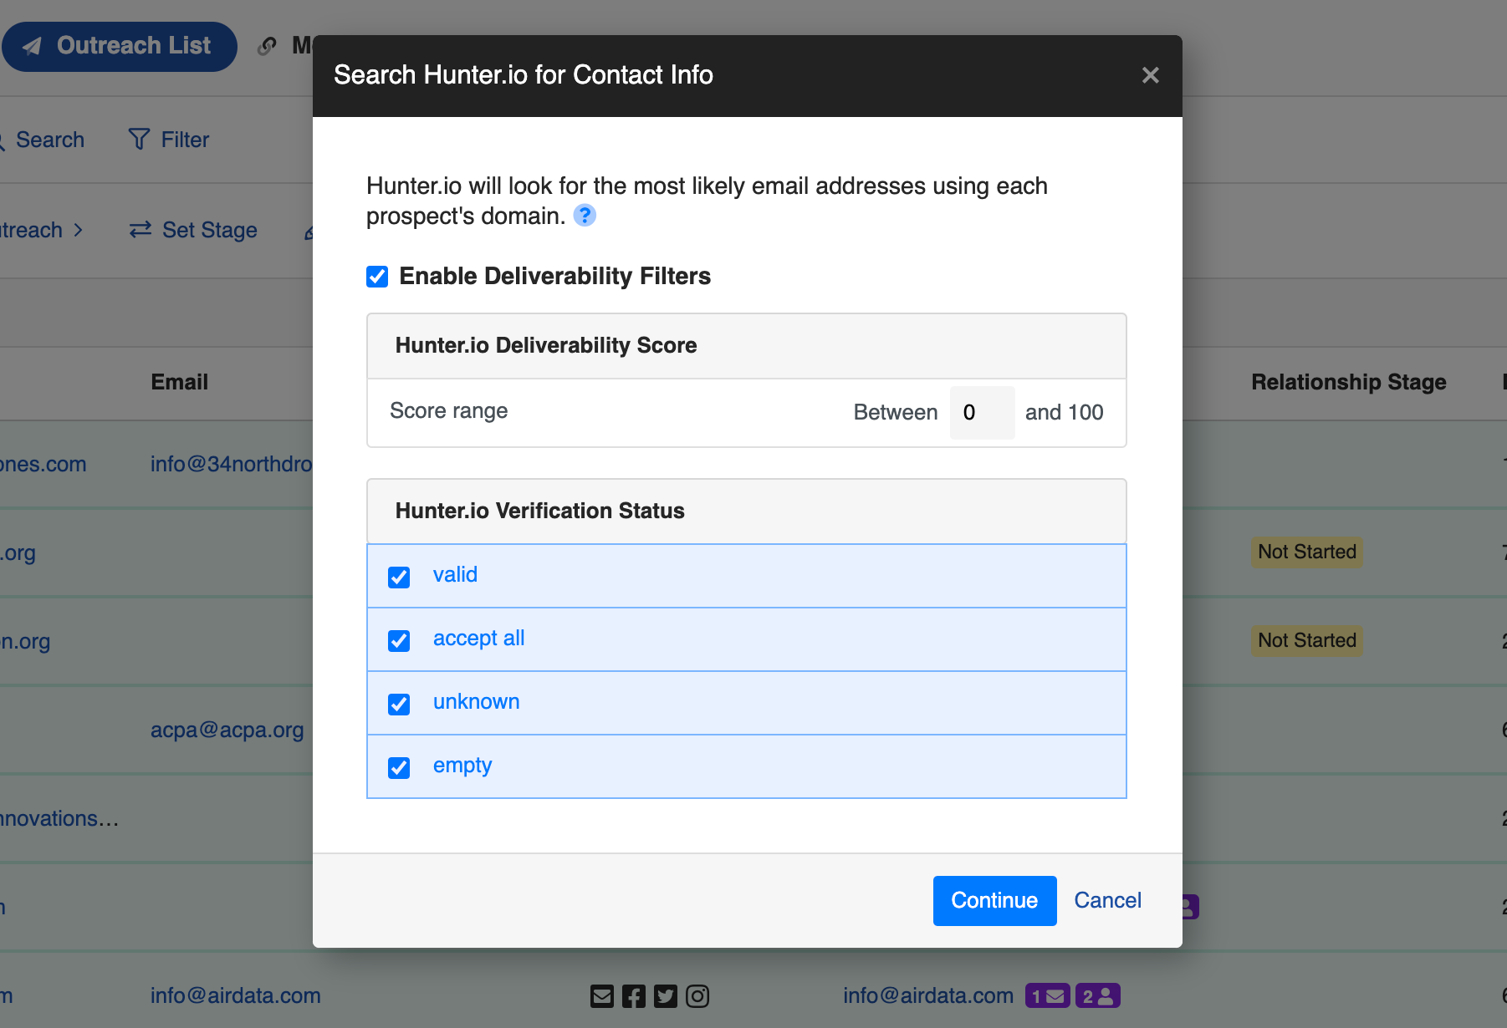Click the envelope icon in airdata row
Image resolution: width=1507 pixels, height=1028 pixels.
[602, 996]
